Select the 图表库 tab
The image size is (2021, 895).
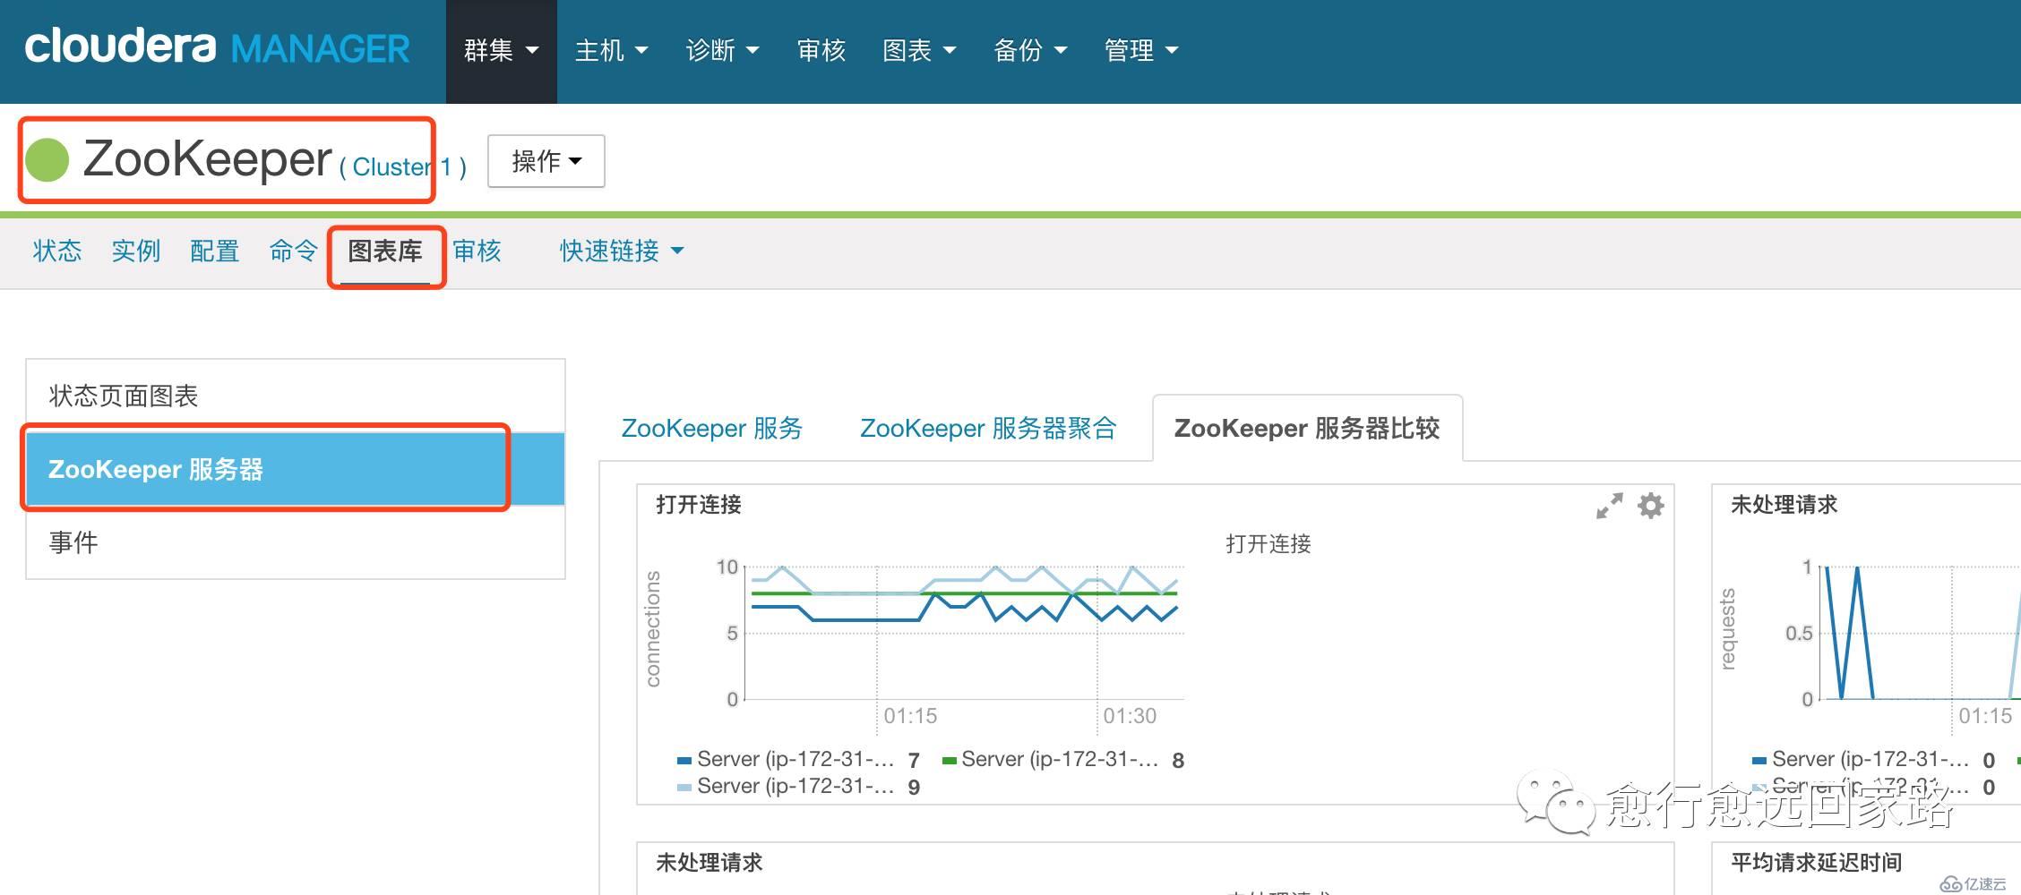(385, 252)
